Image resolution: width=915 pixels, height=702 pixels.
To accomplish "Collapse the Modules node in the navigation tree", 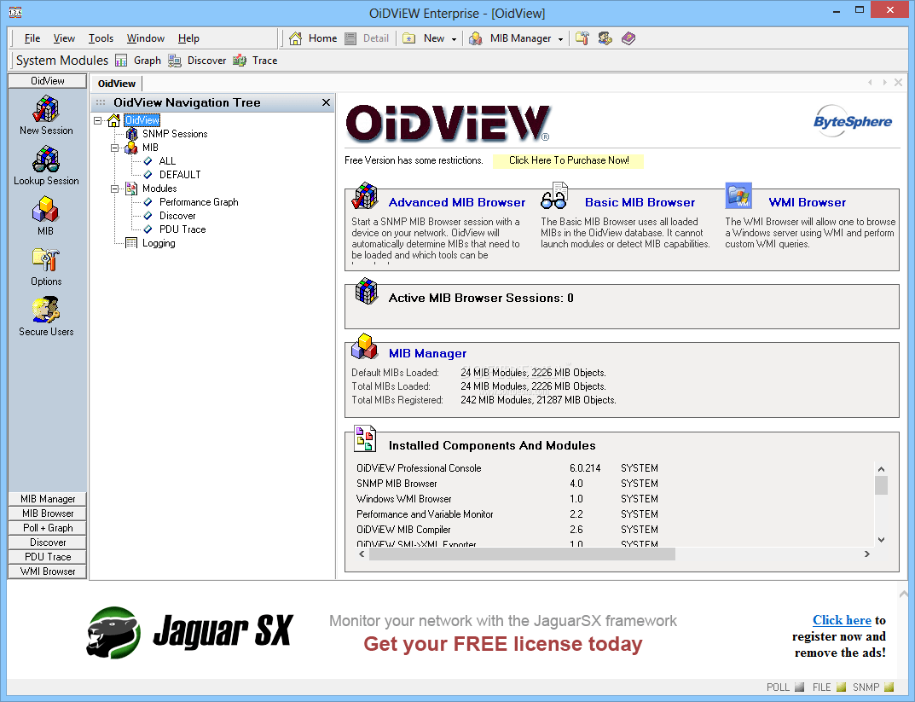I will 113,189.
